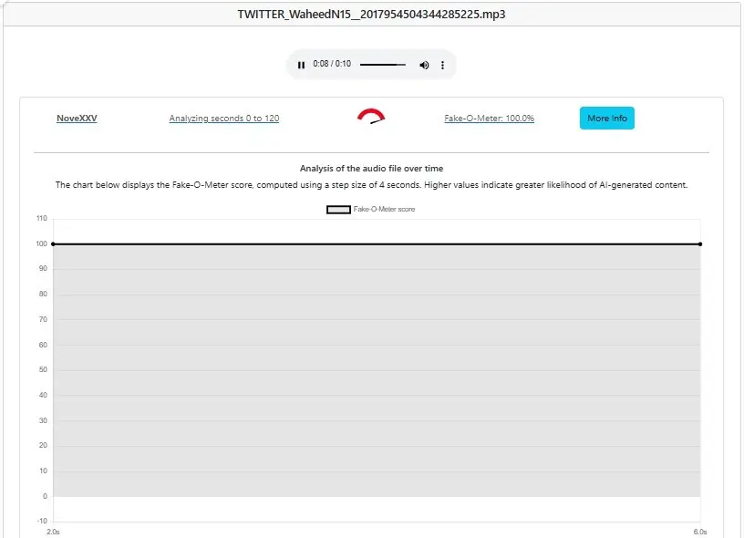
Task: Toggle the Fake-O-Meter score legend box
Action: tap(338, 210)
